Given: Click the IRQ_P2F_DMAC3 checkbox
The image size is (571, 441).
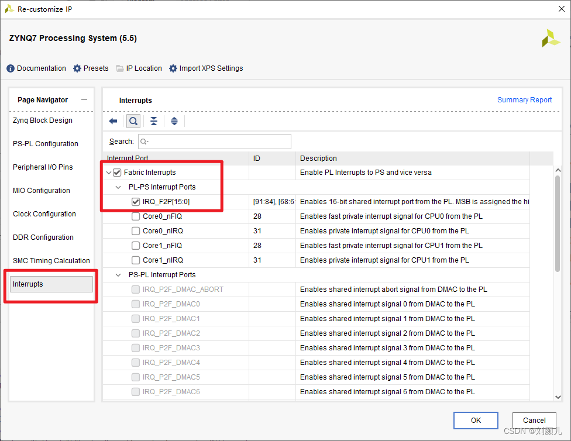Looking at the screenshot, I should tap(136, 348).
